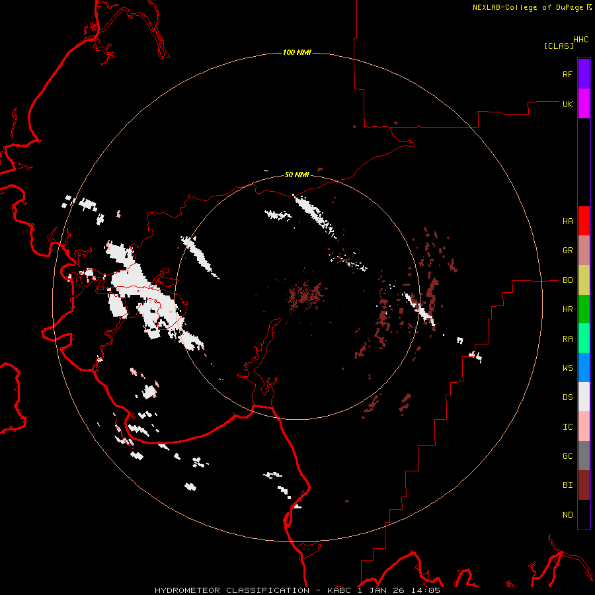Screen dimensions: 595x595
Task: Select the GC gray legend swatch
Action: [584, 456]
